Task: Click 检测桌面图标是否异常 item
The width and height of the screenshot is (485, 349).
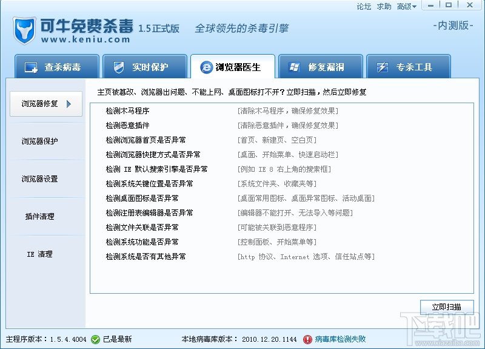Action: coord(142,198)
